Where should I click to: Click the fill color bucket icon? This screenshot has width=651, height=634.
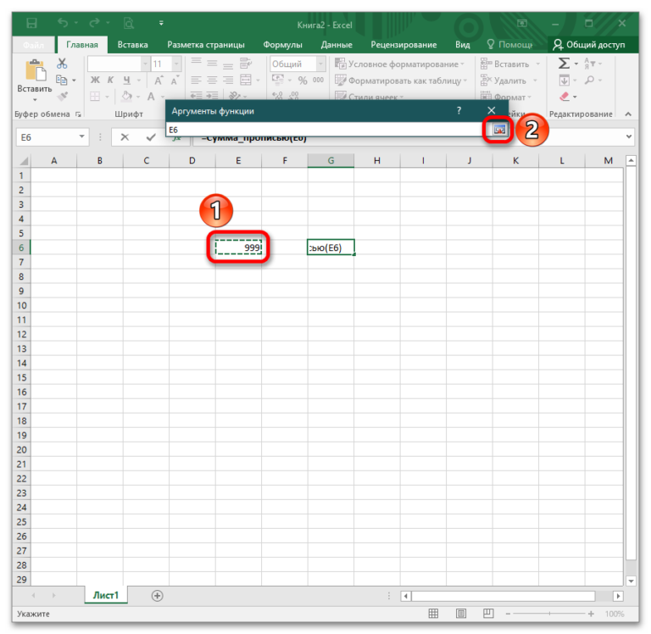pyautogui.click(x=126, y=96)
